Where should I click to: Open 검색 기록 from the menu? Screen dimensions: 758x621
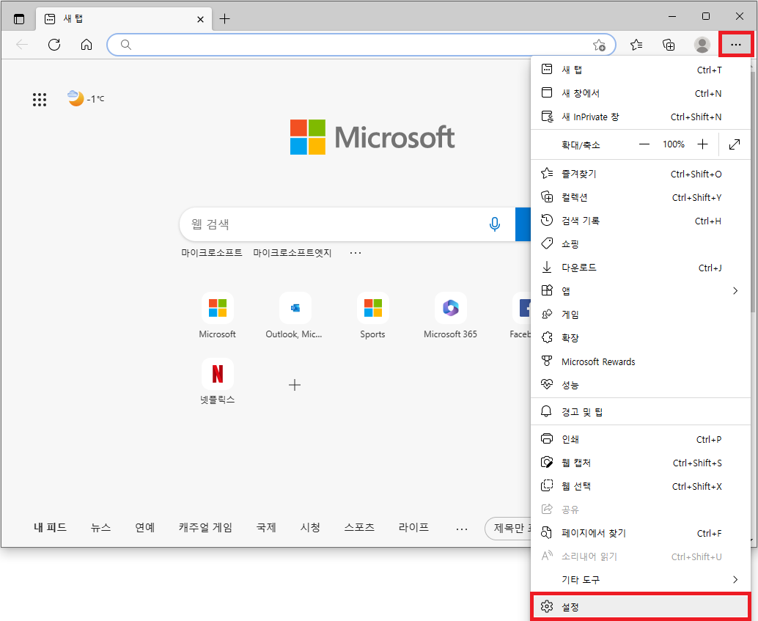640,221
